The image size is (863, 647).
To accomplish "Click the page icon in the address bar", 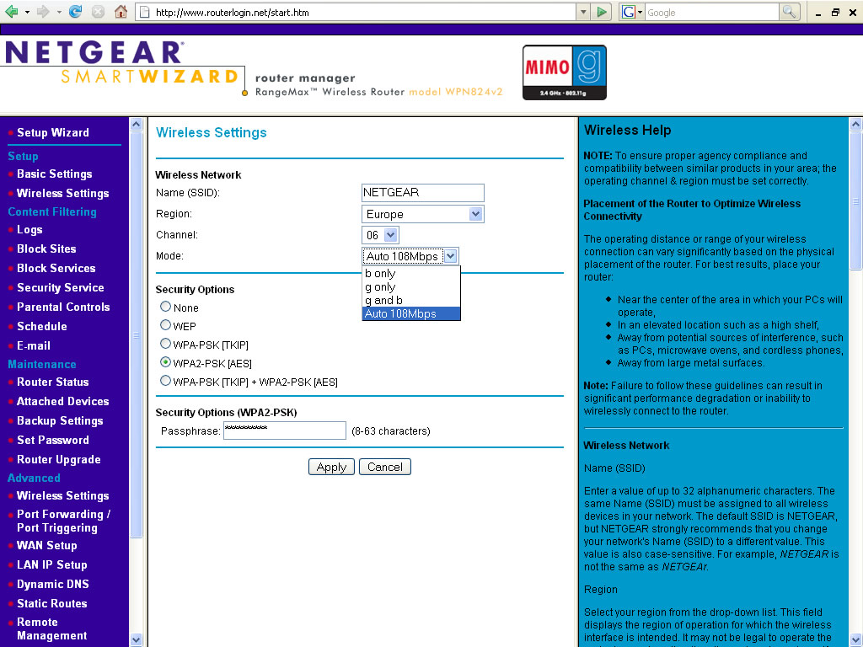I will pyautogui.click(x=144, y=12).
